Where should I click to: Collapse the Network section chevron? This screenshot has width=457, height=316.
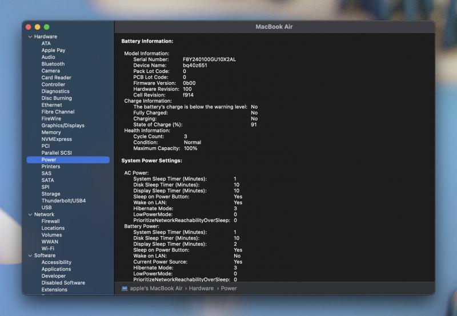pyautogui.click(x=30, y=214)
